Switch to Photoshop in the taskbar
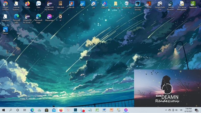201x113 pixels. pos(75,110)
